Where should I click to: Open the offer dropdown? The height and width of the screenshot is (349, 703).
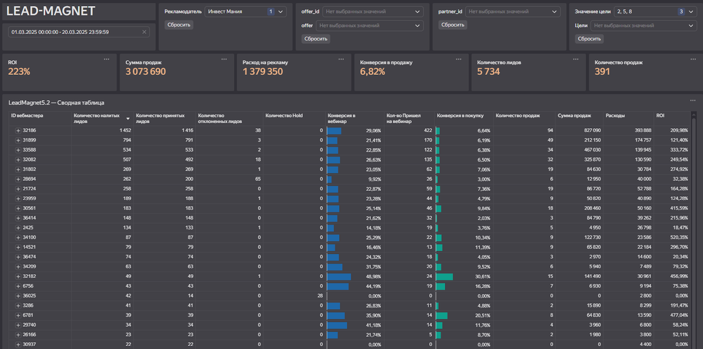pyautogui.click(x=369, y=25)
